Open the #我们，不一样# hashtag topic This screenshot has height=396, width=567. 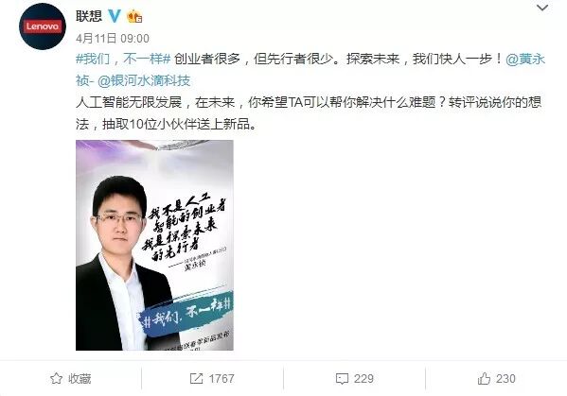click(123, 59)
